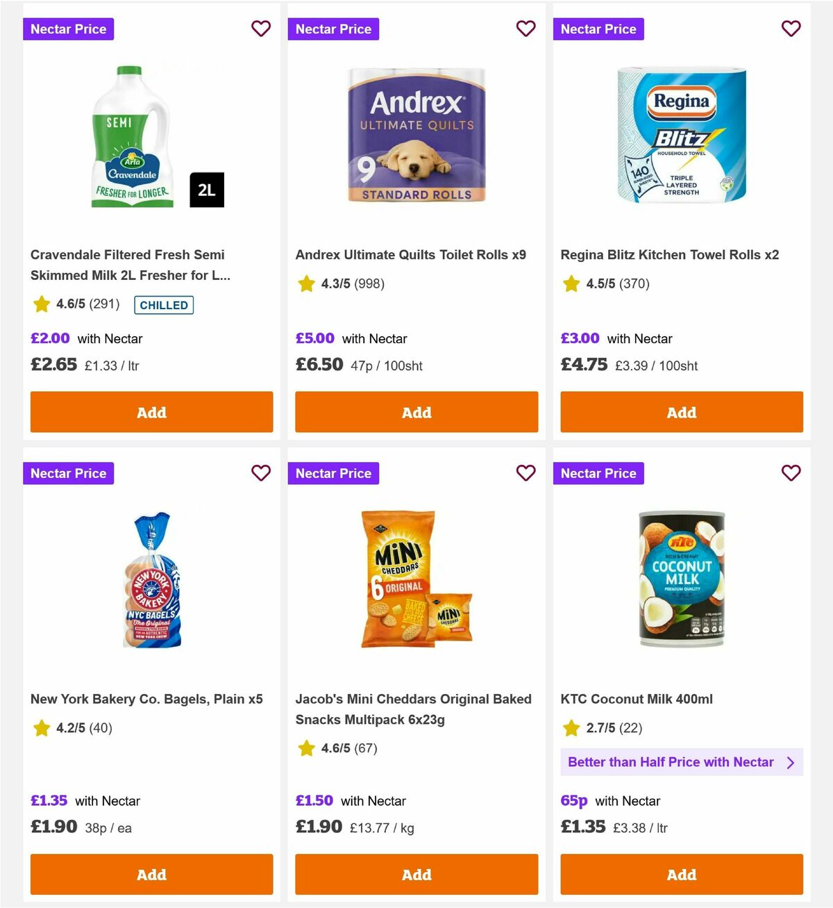The image size is (833, 908).
Task: Click the star rating icon for KTC Coconut Milk
Action: click(571, 728)
